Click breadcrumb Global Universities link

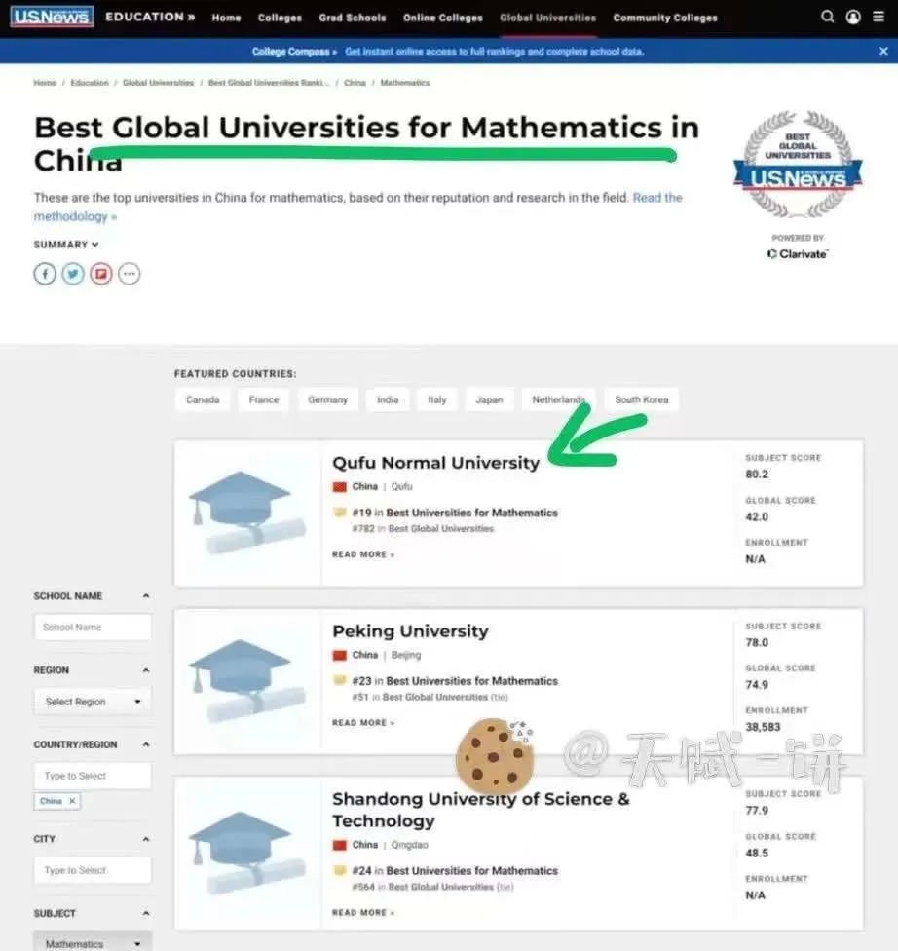(158, 83)
